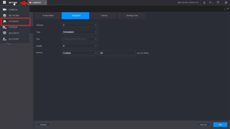
Task: Open the Channel dropdown showing 7
Action: [80, 25]
